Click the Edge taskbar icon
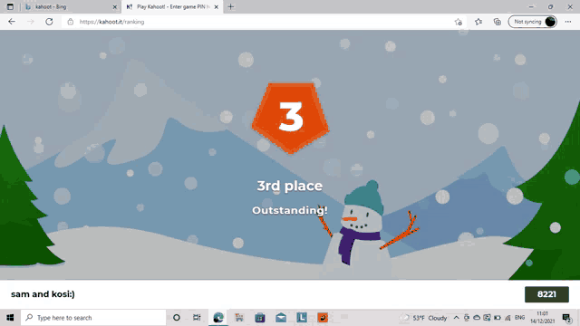The height and width of the screenshot is (326, 580). [218, 318]
